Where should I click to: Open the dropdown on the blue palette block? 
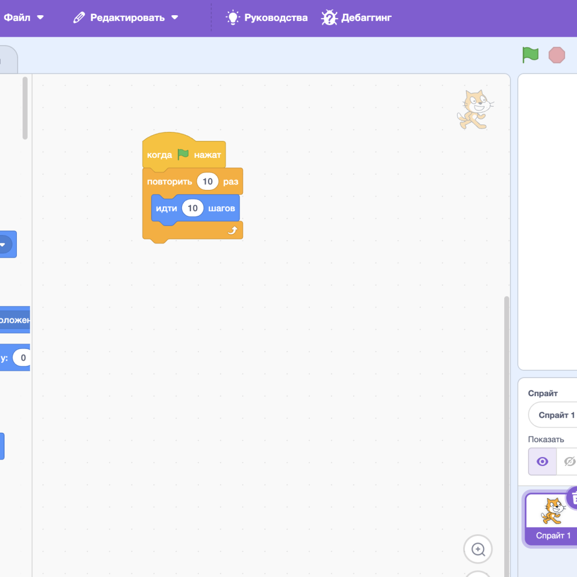pos(3,245)
